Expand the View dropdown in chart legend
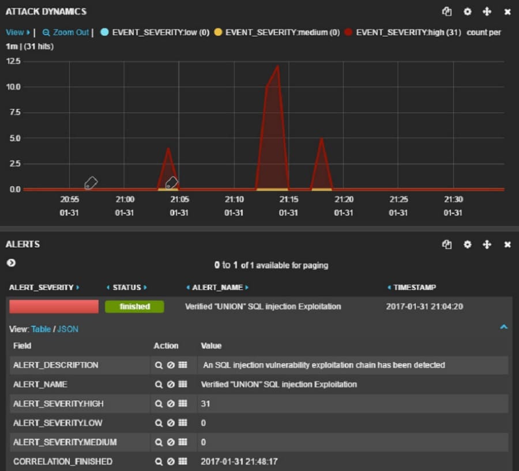Image resolution: width=519 pixels, height=471 pixels. [x=18, y=32]
